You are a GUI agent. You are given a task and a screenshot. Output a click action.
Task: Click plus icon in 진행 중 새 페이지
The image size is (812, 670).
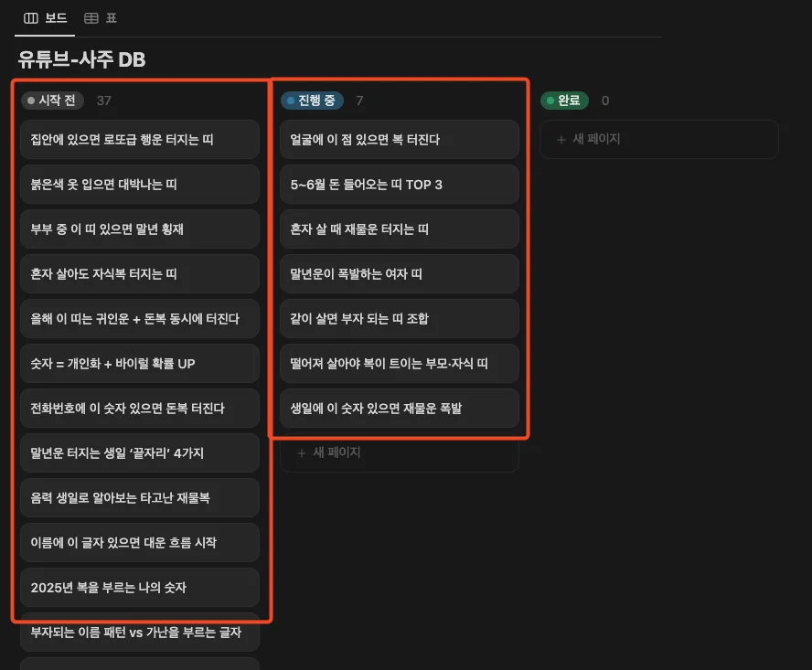tap(302, 453)
